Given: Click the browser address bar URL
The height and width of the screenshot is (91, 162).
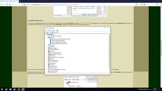Looking at the screenshot, I should click(x=52, y=5).
